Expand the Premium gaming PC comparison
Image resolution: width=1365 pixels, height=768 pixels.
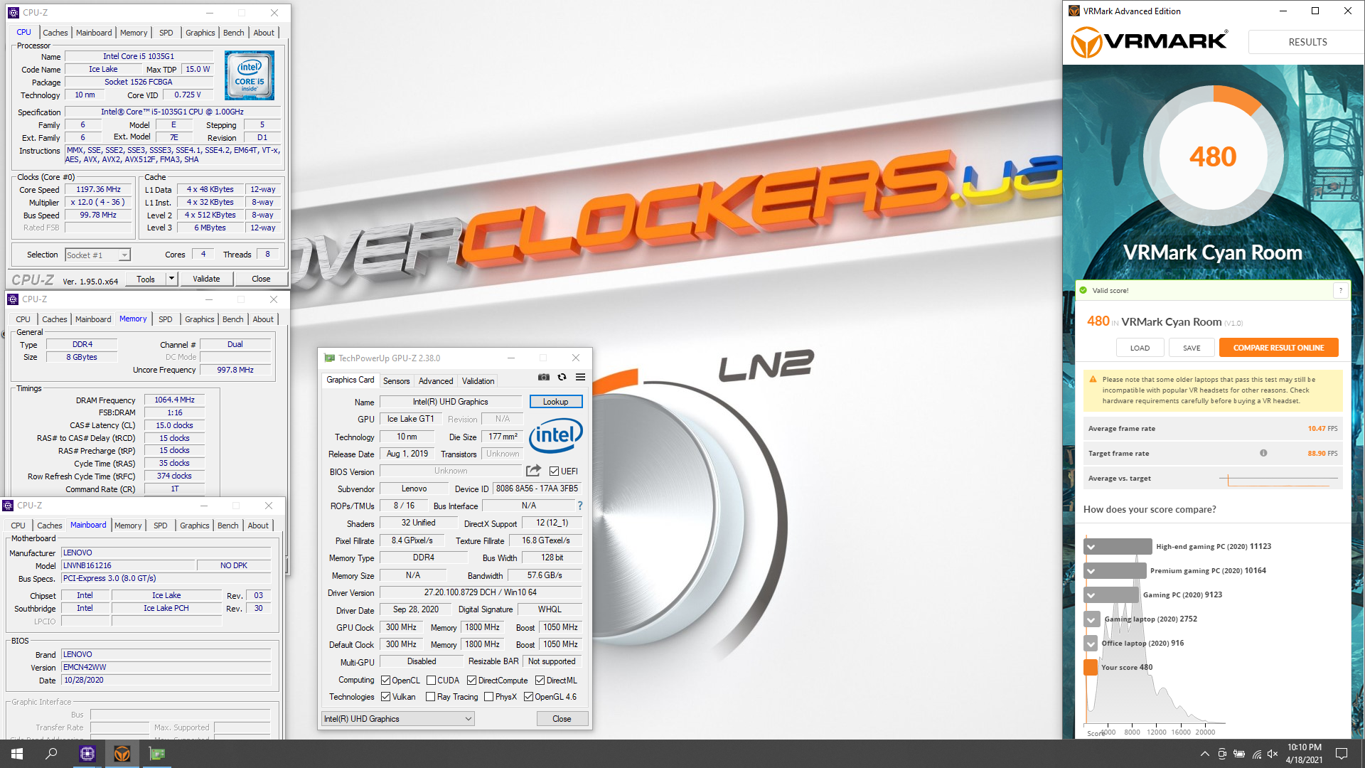coord(1091,571)
